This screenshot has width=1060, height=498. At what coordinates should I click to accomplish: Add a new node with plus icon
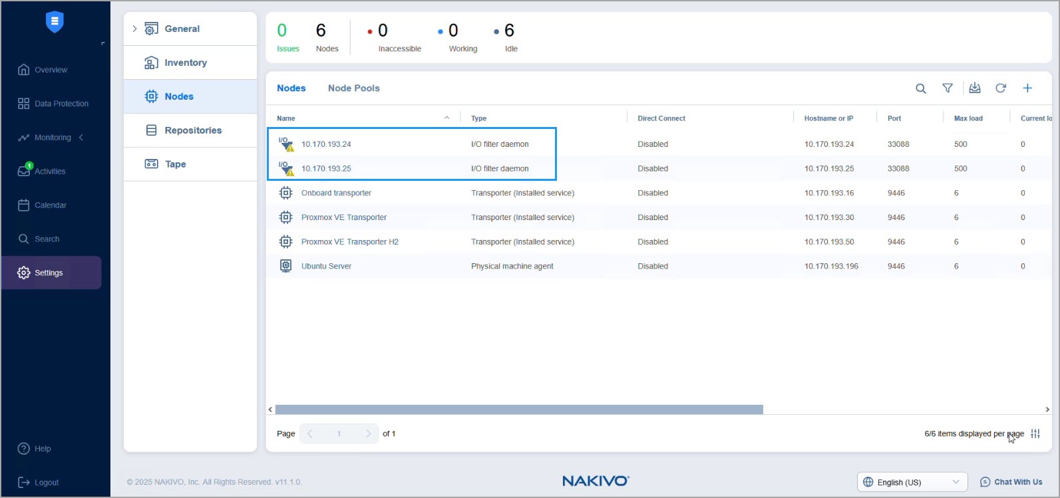(x=1027, y=88)
